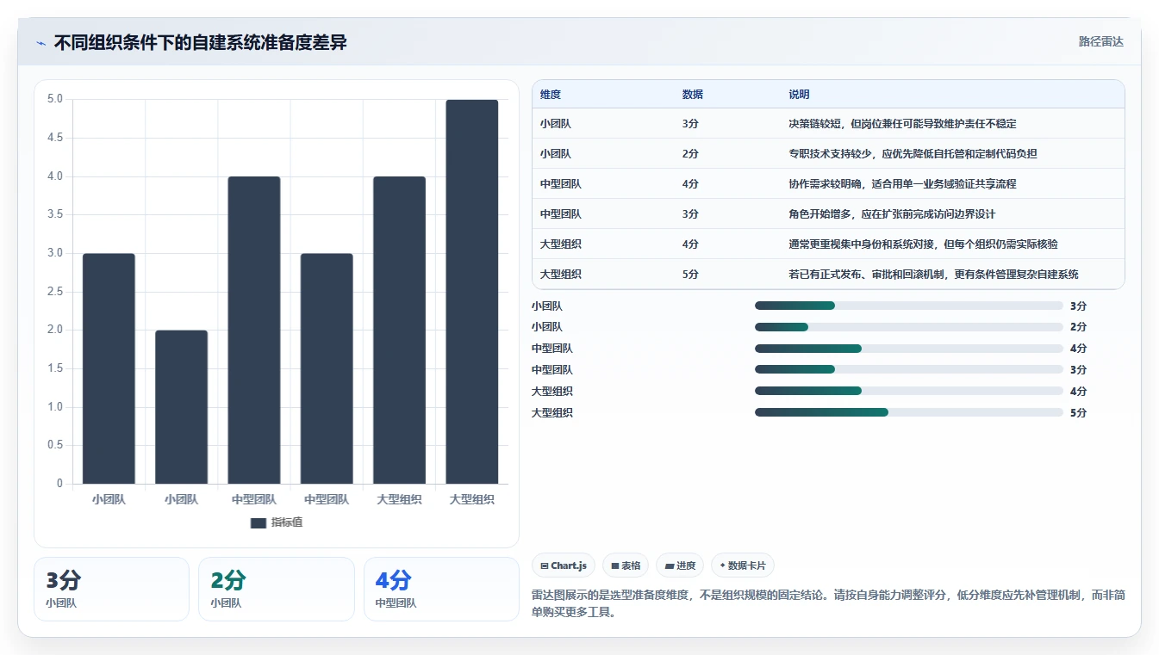Click 中型团队 in the 协作需求较明确 table row

pyautogui.click(x=561, y=184)
